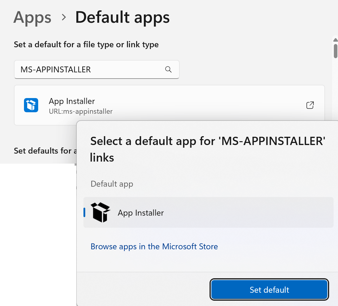Click the black App Installer box icon

pos(100,212)
